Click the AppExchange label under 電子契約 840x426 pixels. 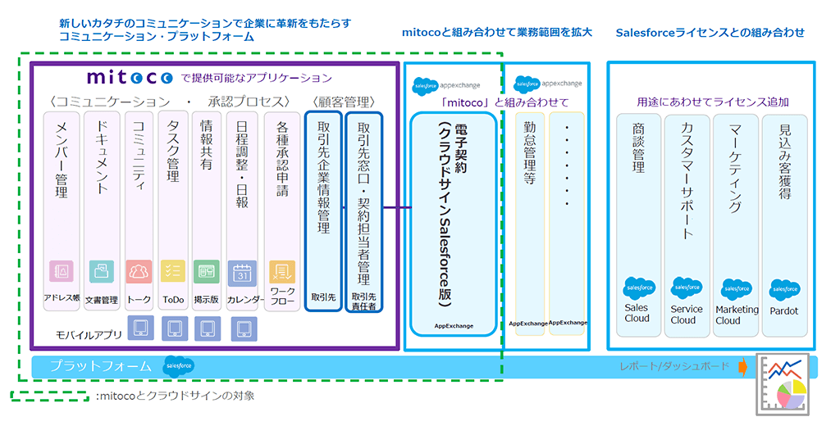tap(454, 326)
